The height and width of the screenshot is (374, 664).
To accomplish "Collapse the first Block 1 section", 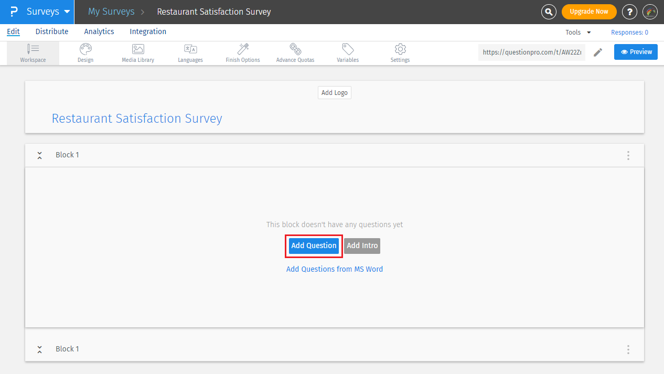I will coord(39,155).
